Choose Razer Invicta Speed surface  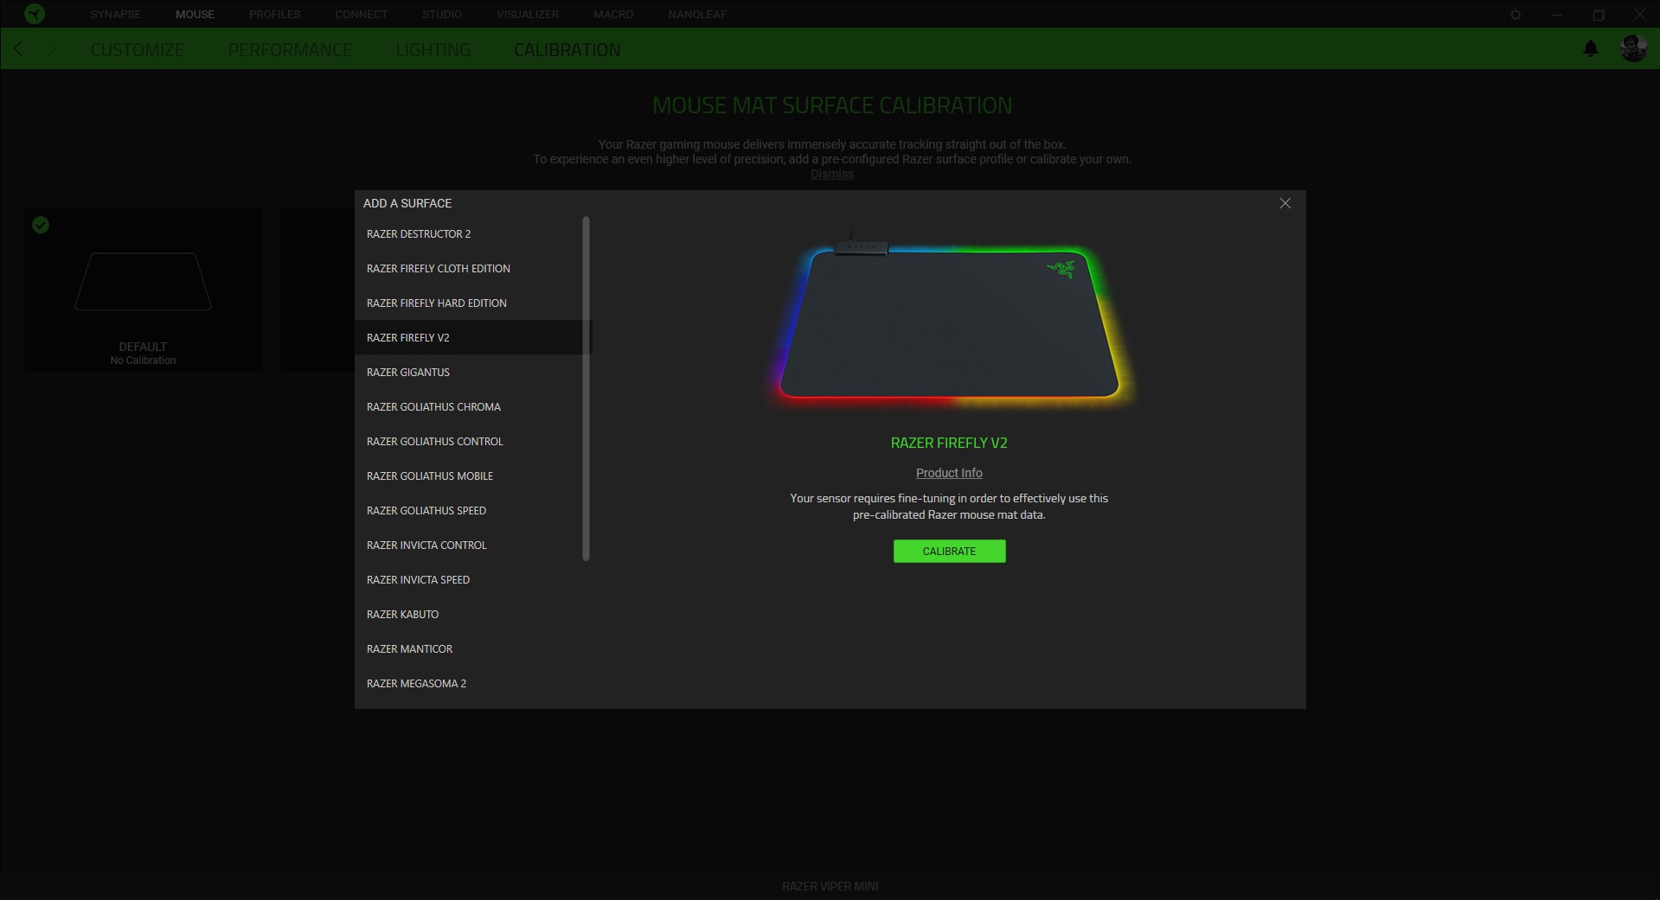click(469, 580)
